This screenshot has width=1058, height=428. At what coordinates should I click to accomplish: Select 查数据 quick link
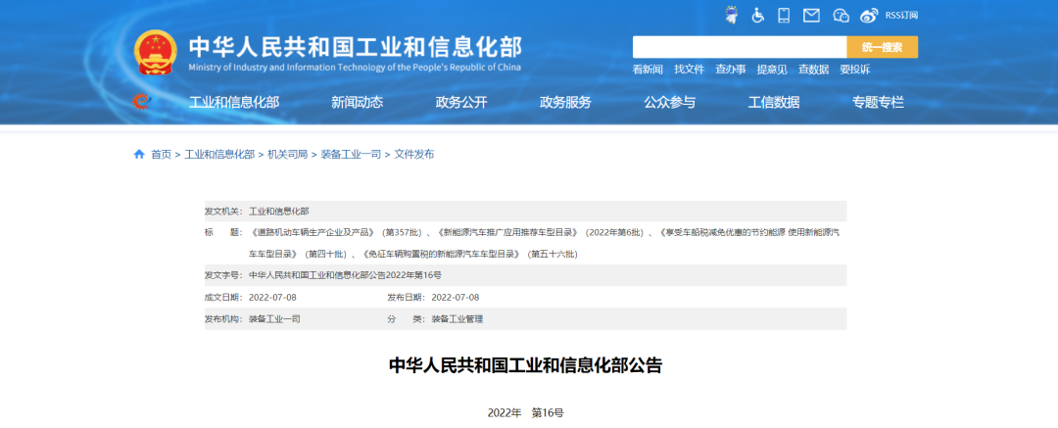[814, 69]
